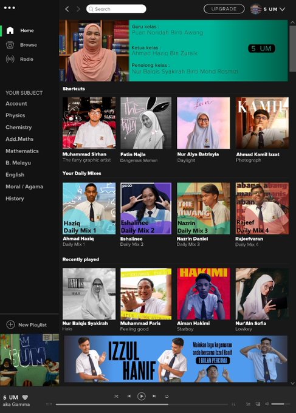Open Nur Balqis Syakirah Halo cover
Screen dimensions: 296x413
(89, 294)
